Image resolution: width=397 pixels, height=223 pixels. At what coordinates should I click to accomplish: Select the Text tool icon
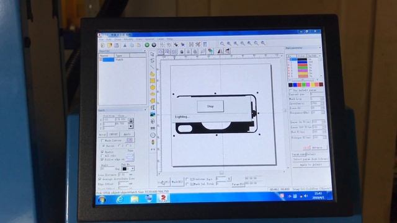click(153, 108)
